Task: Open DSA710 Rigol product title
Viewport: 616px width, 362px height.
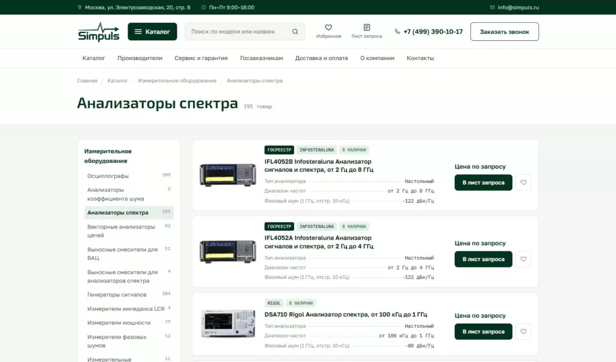Action: pos(346,314)
